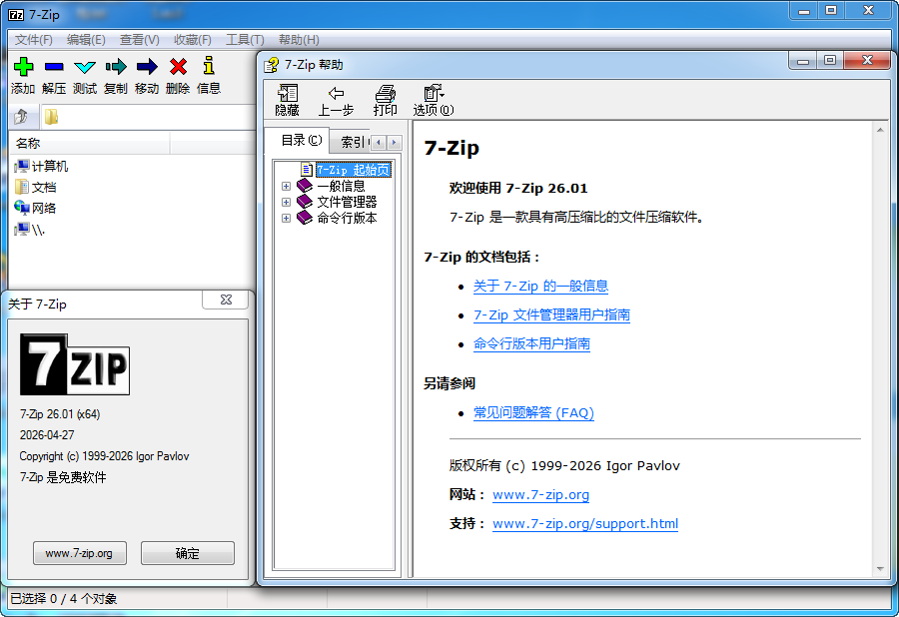Click the Back (上一步) arrow in help window
The image size is (899, 617).
(x=336, y=93)
